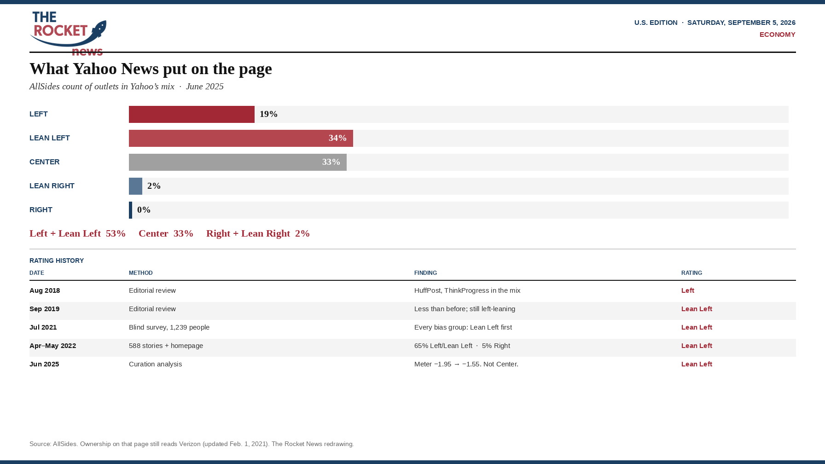Select the Sep 2019 date cell
Image resolution: width=825 pixels, height=464 pixels.
[x=44, y=309]
